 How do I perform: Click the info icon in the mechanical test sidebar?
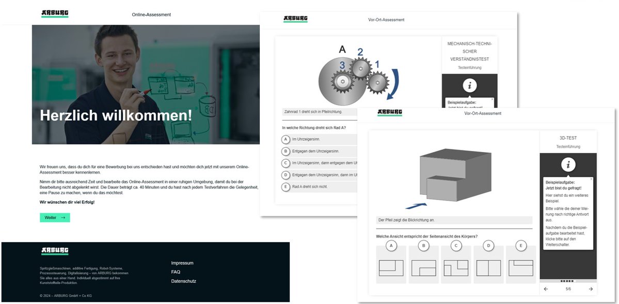point(470,86)
